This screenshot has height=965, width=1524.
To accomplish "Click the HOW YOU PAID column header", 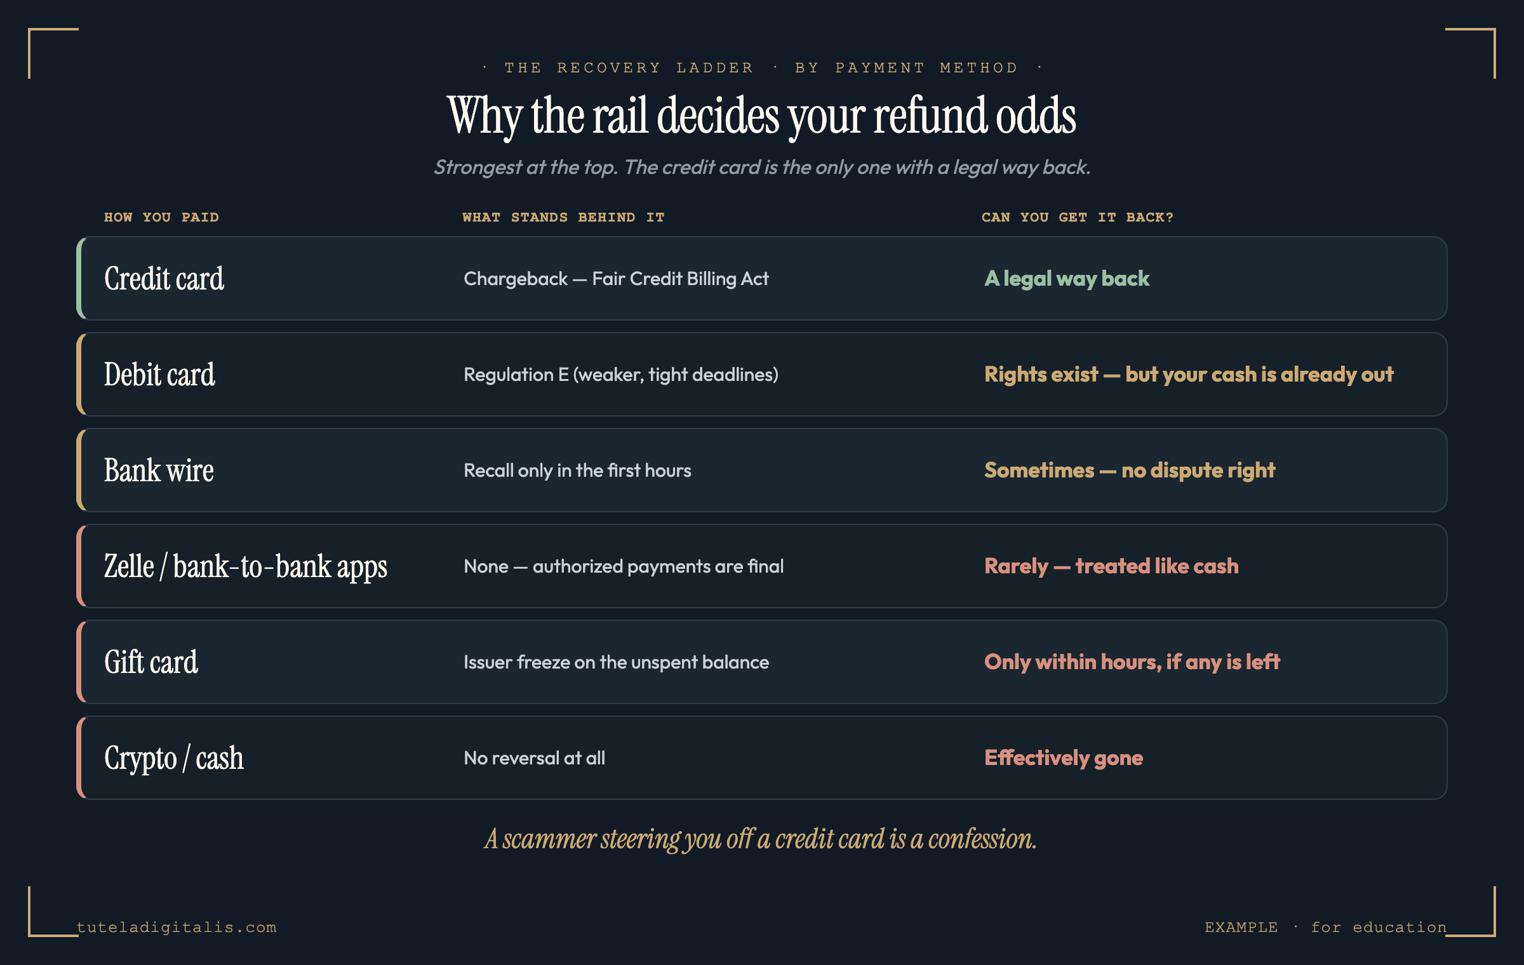I will tap(161, 217).
